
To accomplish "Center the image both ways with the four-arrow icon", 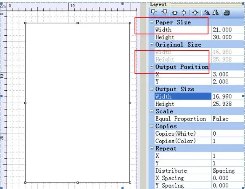I will point(195,13).
